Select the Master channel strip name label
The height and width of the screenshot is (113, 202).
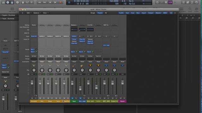[122, 101]
